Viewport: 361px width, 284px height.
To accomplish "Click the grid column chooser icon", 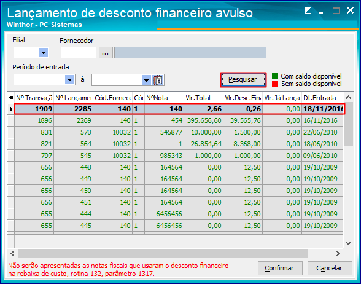I will [11, 98].
